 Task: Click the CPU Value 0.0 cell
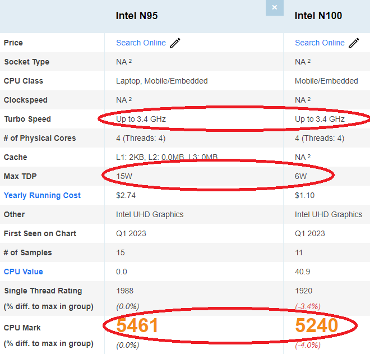pyautogui.click(x=122, y=272)
